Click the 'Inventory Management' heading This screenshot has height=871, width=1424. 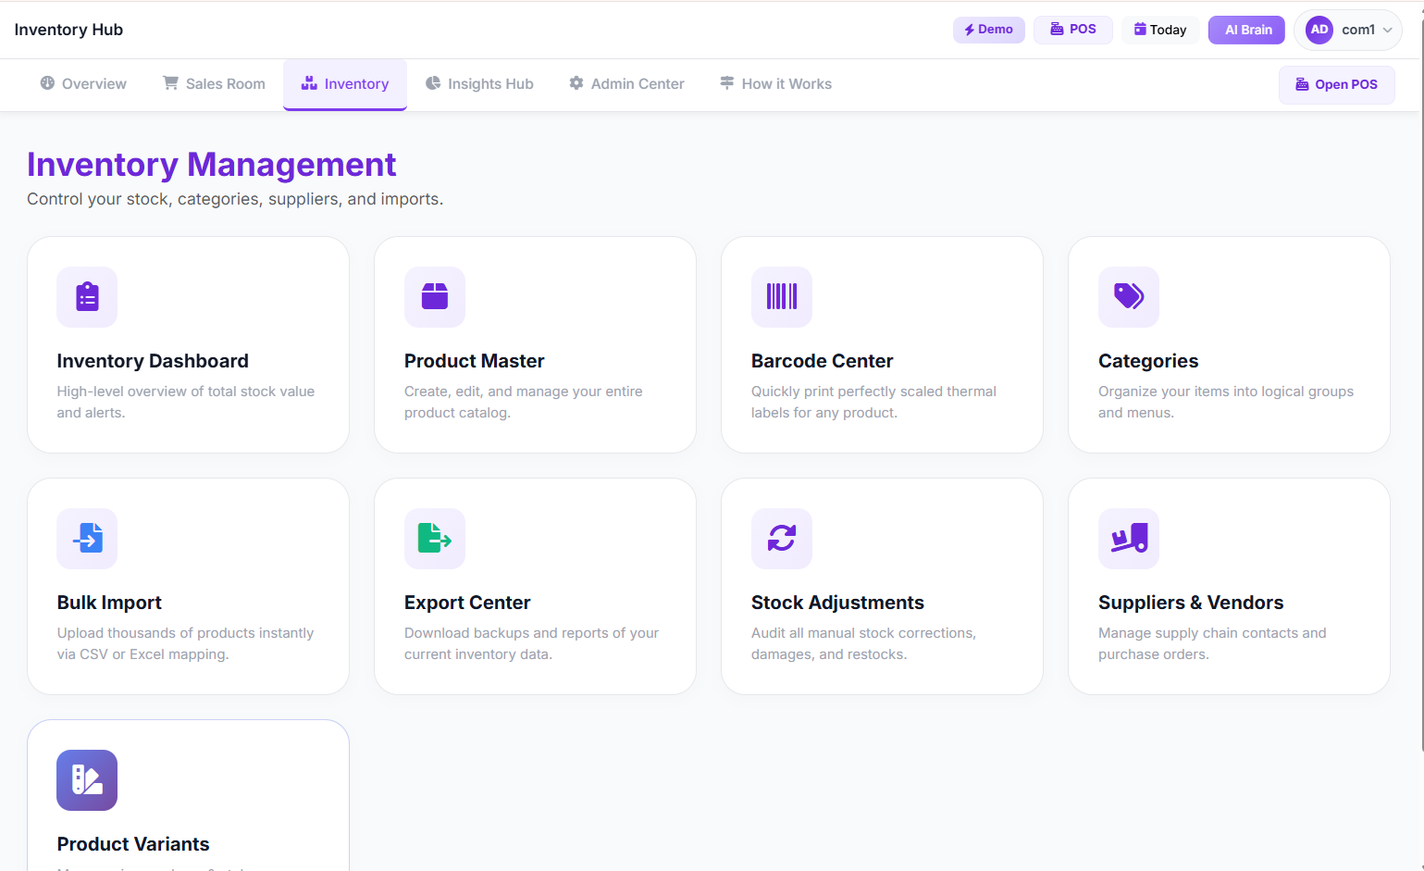click(211, 164)
